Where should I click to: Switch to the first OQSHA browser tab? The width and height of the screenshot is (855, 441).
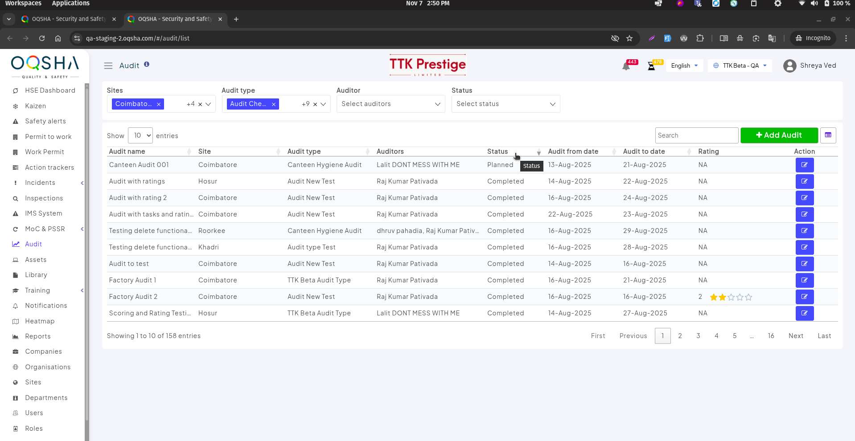click(x=68, y=19)
